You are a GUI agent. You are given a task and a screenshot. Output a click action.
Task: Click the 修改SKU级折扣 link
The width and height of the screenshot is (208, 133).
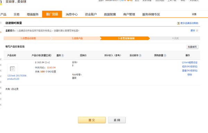(190, 66)
